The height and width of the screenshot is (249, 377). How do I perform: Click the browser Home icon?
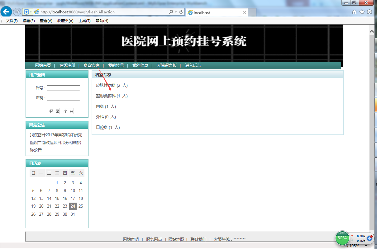[x=354, y=12]
